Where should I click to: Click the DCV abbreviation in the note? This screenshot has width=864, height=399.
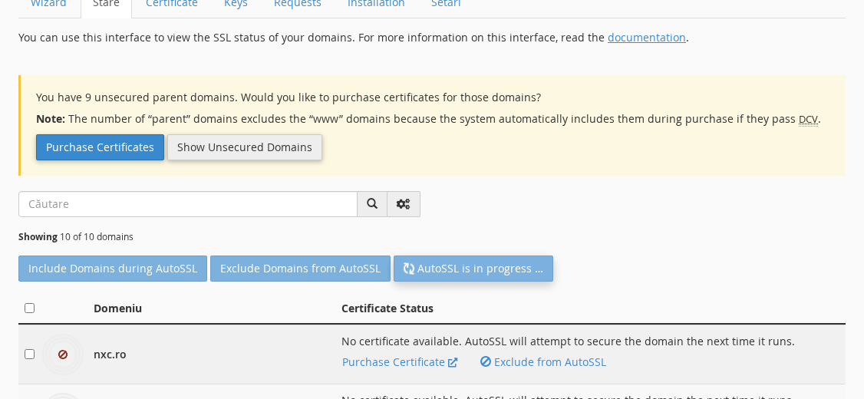click(808, 119)
